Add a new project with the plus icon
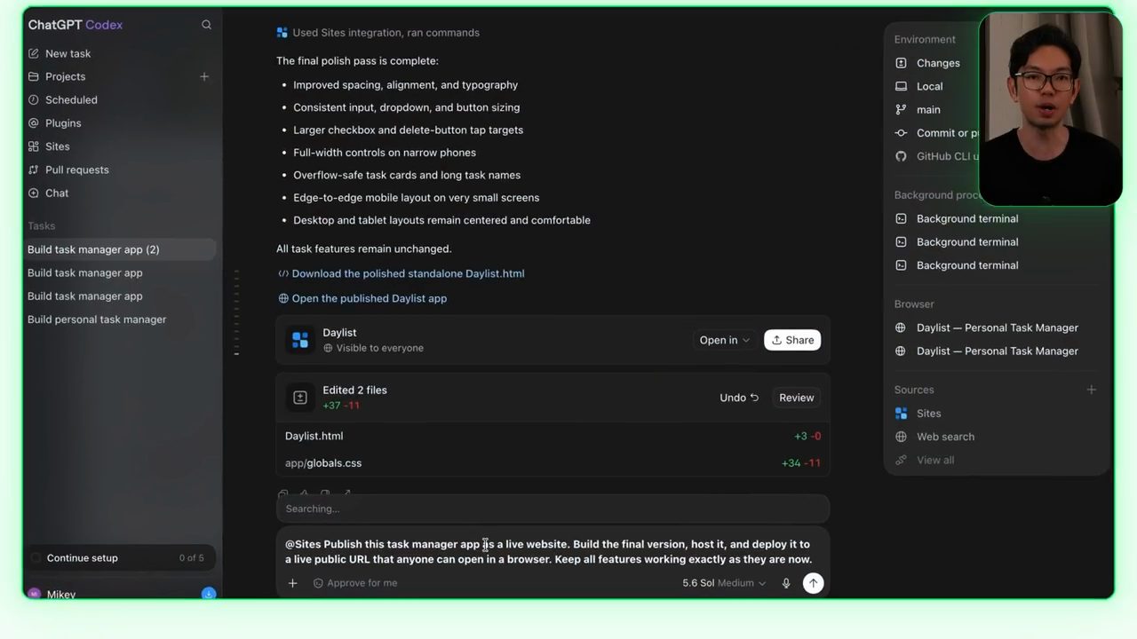This screenshot has width=1137, height=639. pos(204,76)
